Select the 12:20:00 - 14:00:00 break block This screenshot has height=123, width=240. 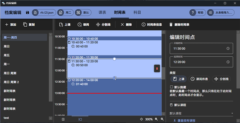115,97
